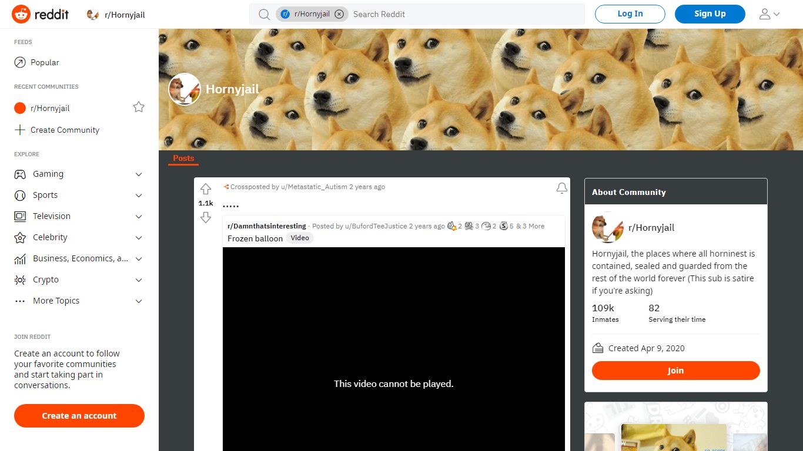Click the More Topics ellipsis icon
The image size is (803, 451).
tap(20, 301)
